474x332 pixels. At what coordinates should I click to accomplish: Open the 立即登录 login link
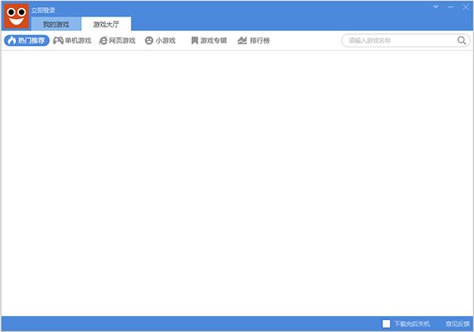pos(43,10)
